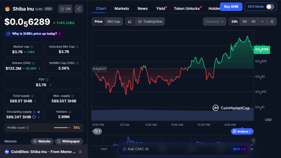Viewport: 281px width, 158px height.
Task: Click the Buy SHIB button
Action: 231,7
